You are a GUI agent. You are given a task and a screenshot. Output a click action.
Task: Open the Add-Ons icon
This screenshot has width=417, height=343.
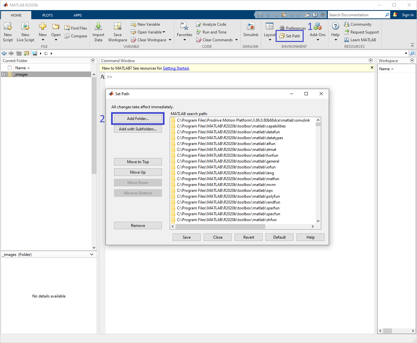pos(317,31)
